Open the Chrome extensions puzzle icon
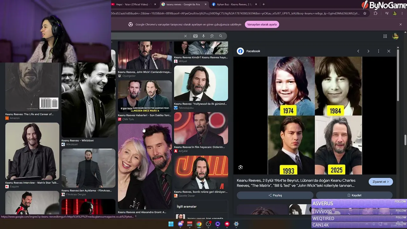This screenshot has width=407, height=229. point(376,13)
